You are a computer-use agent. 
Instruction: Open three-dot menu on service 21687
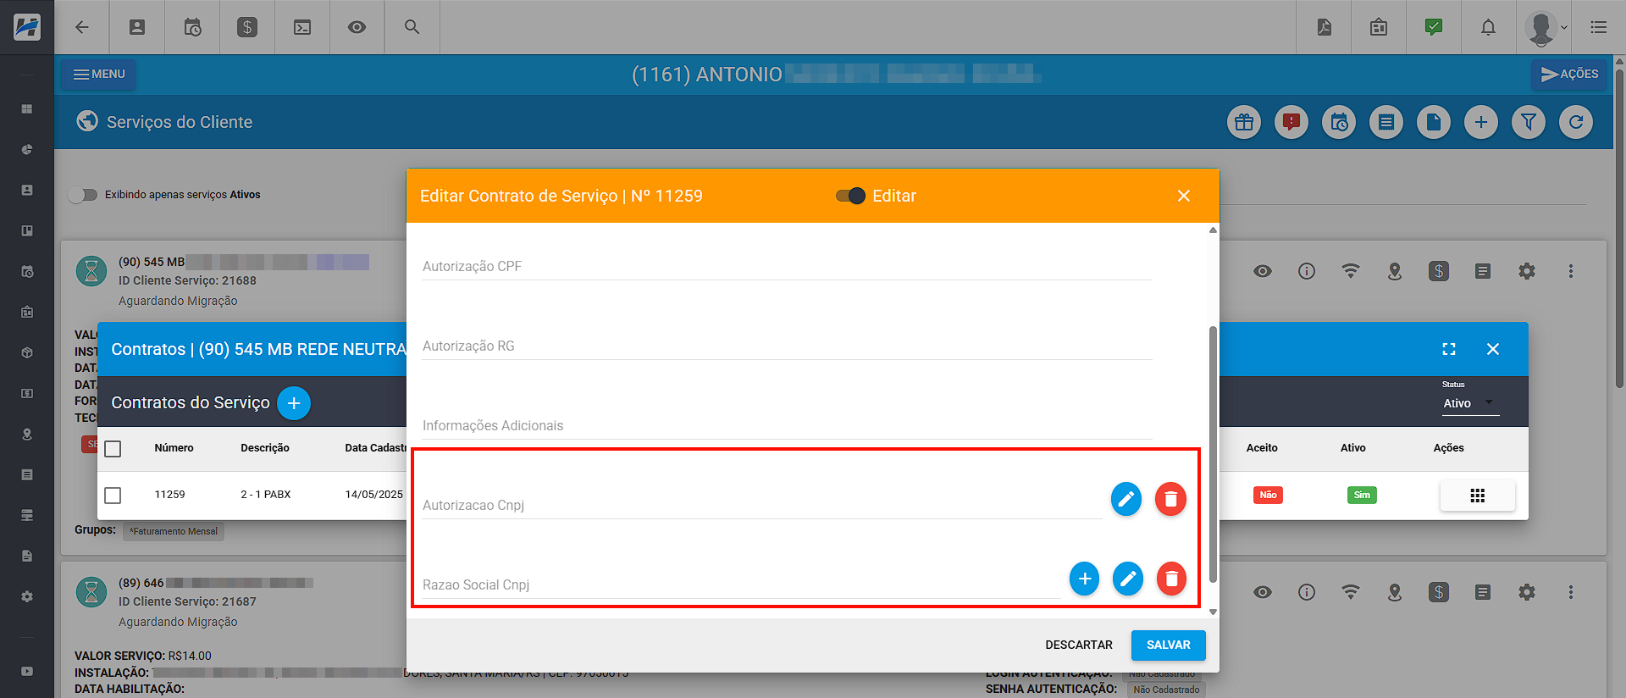click(1571, 592)
